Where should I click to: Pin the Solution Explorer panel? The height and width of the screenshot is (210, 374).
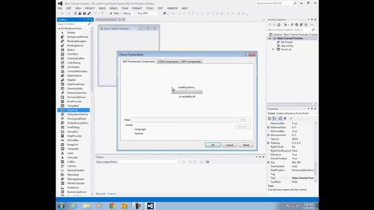[311, 19]
